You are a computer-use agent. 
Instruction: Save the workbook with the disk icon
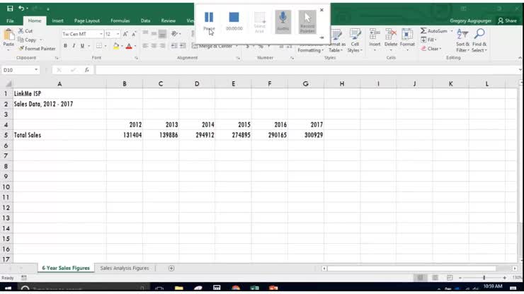pos(10,8)
